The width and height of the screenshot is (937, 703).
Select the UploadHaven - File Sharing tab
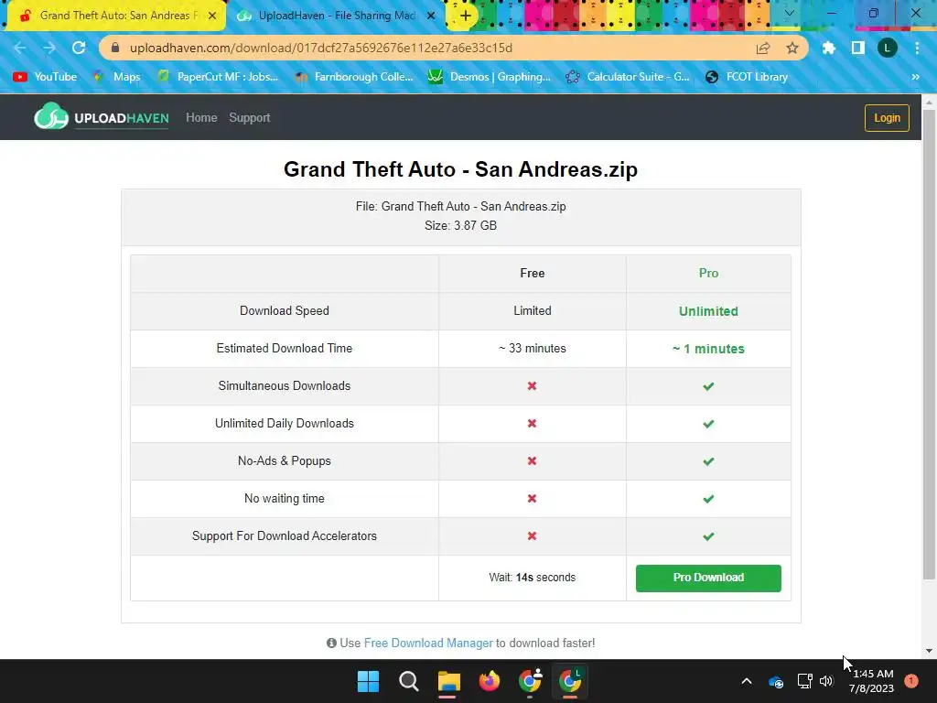click(336, 16)
